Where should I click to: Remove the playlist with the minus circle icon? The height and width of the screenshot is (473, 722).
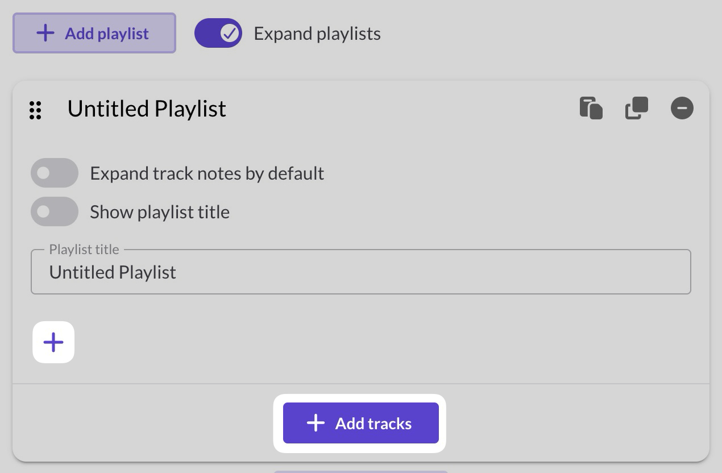click(682, 108)
